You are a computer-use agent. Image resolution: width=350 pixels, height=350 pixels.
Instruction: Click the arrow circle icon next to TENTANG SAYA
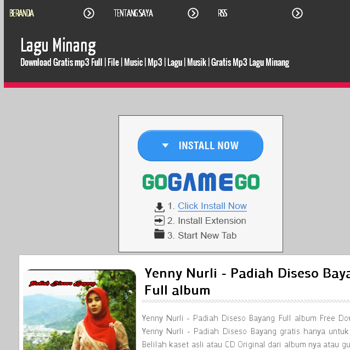click(193, 13)
